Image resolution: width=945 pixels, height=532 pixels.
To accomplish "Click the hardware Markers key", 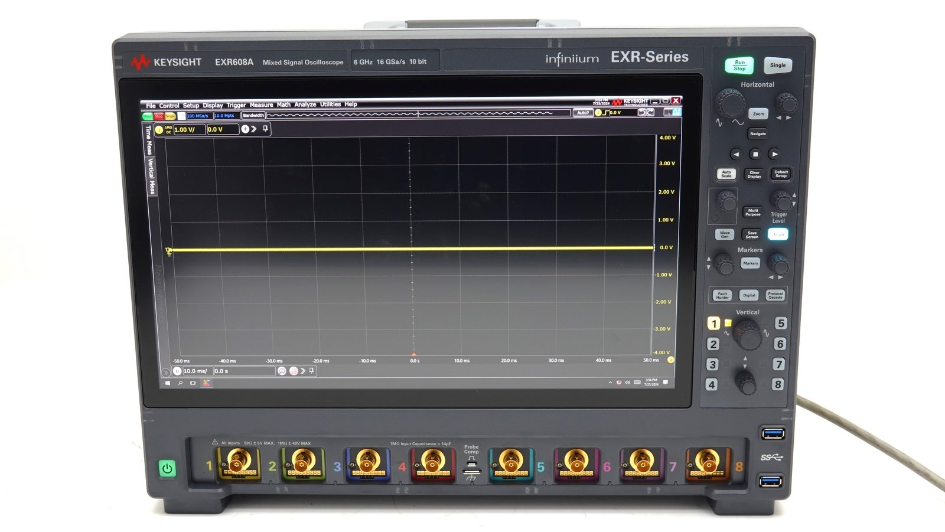I will 751,263.
